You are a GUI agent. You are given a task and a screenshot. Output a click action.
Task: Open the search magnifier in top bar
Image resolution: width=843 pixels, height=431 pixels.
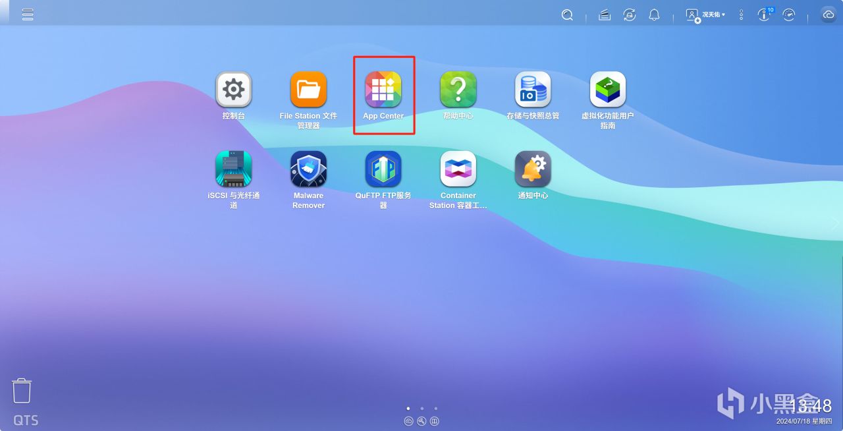click(567, 14)
